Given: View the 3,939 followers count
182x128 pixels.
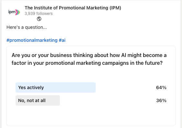Looking at the screenshot, I should point(38,14).
